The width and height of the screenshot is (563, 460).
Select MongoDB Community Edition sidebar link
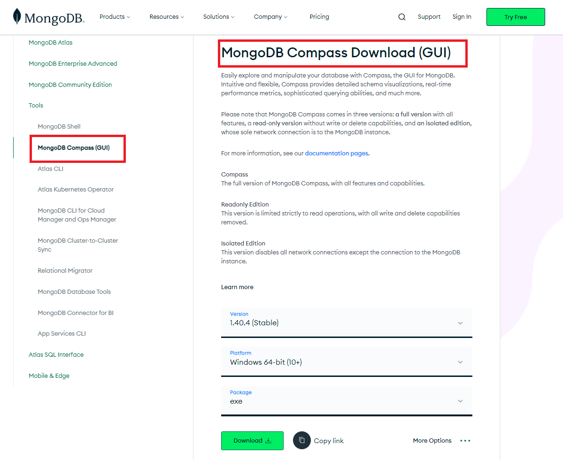click(x=70, y=84)
